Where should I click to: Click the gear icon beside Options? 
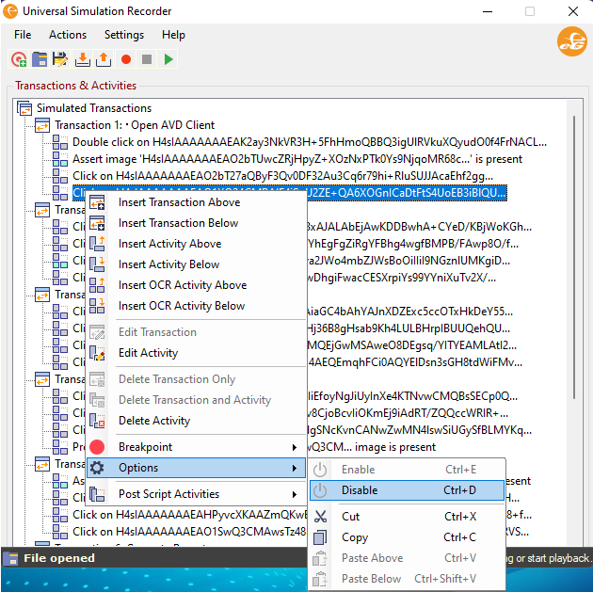pos(97,468)
